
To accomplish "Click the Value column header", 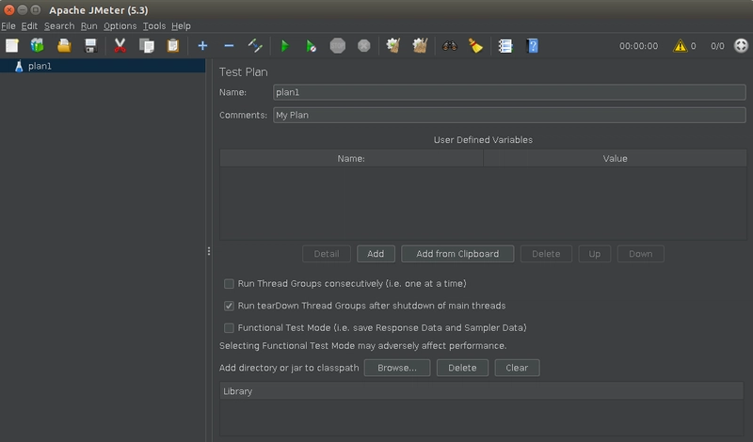I will point(616,158).
